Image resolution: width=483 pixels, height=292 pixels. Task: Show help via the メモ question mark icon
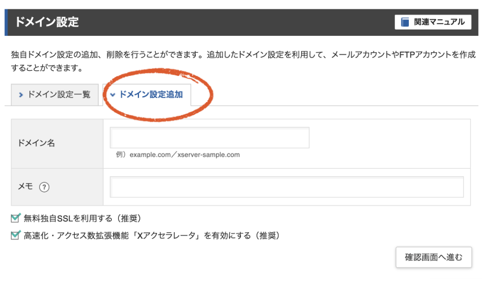click(x=44, y=187)
